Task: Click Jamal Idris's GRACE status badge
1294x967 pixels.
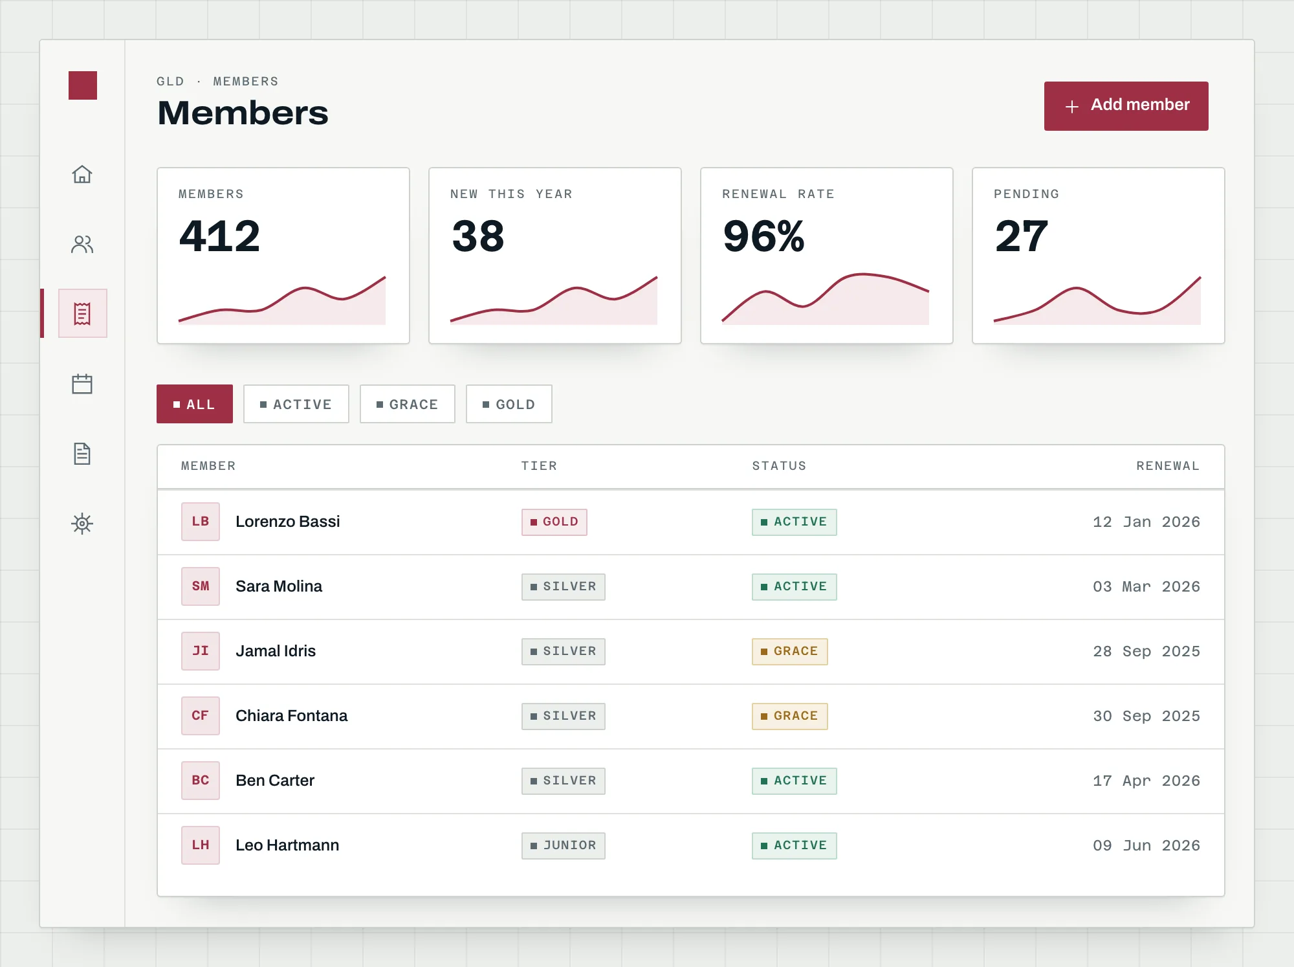Action: (790, 652)
